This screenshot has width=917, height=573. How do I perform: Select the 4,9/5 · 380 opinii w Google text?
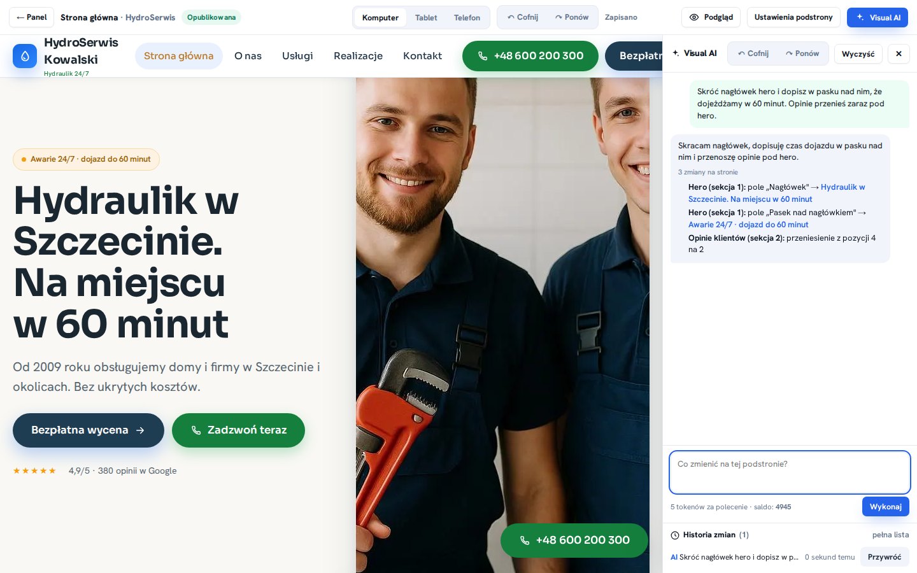point(122,470)
